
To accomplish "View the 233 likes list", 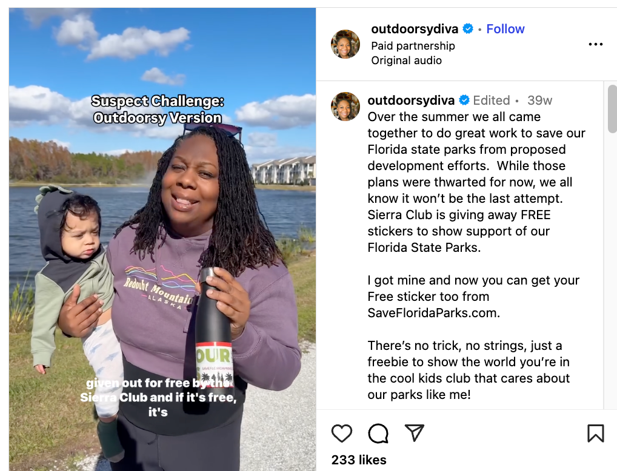I will pos(358,459).
